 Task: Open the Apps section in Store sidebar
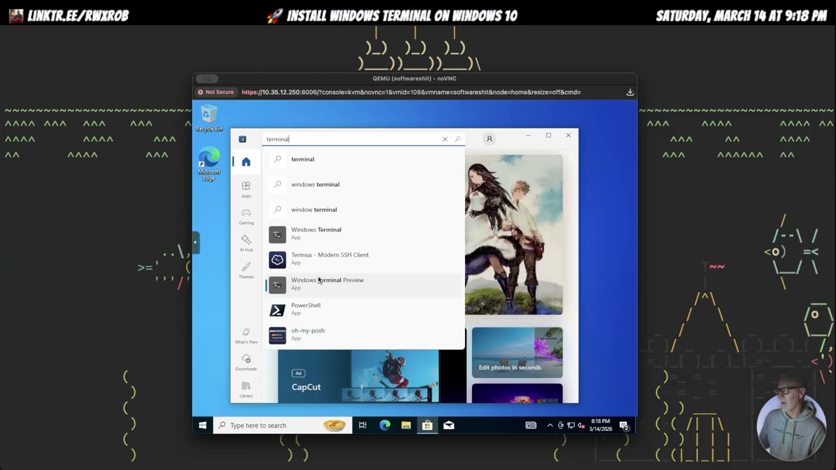tap(246, 189)
